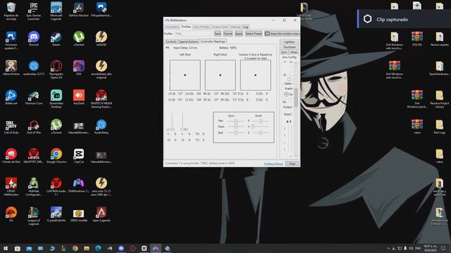Click the Profile name input field
This screenshot has width=451, height=253.
[x=193, y=34]
